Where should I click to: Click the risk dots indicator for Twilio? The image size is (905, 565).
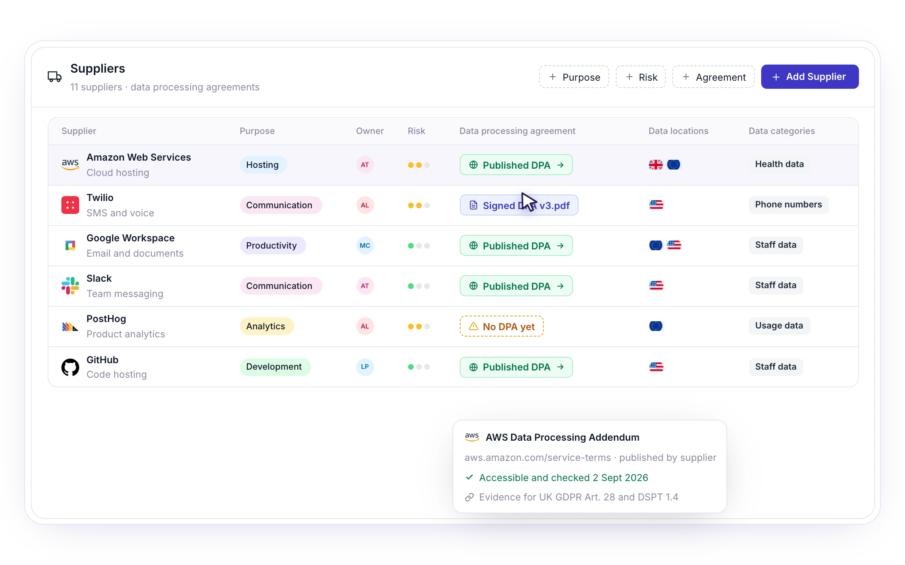tap(419, 205)
